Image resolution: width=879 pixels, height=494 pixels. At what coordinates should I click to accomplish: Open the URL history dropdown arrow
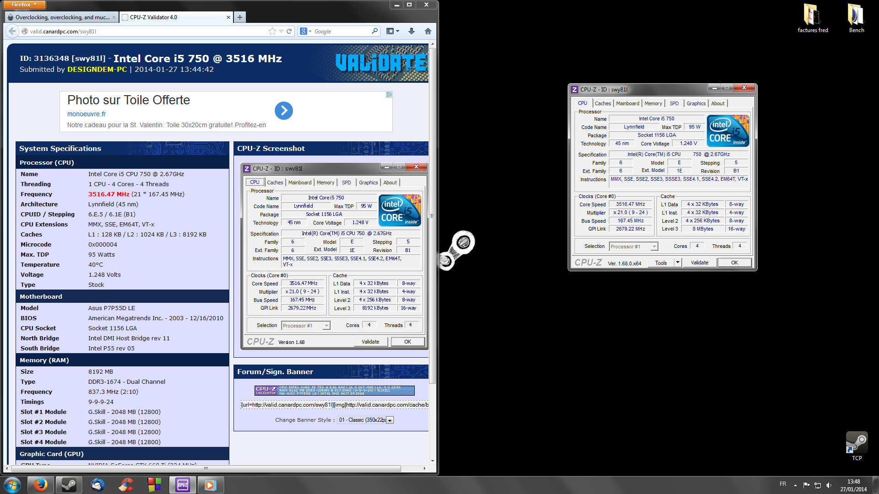point(281,31)
